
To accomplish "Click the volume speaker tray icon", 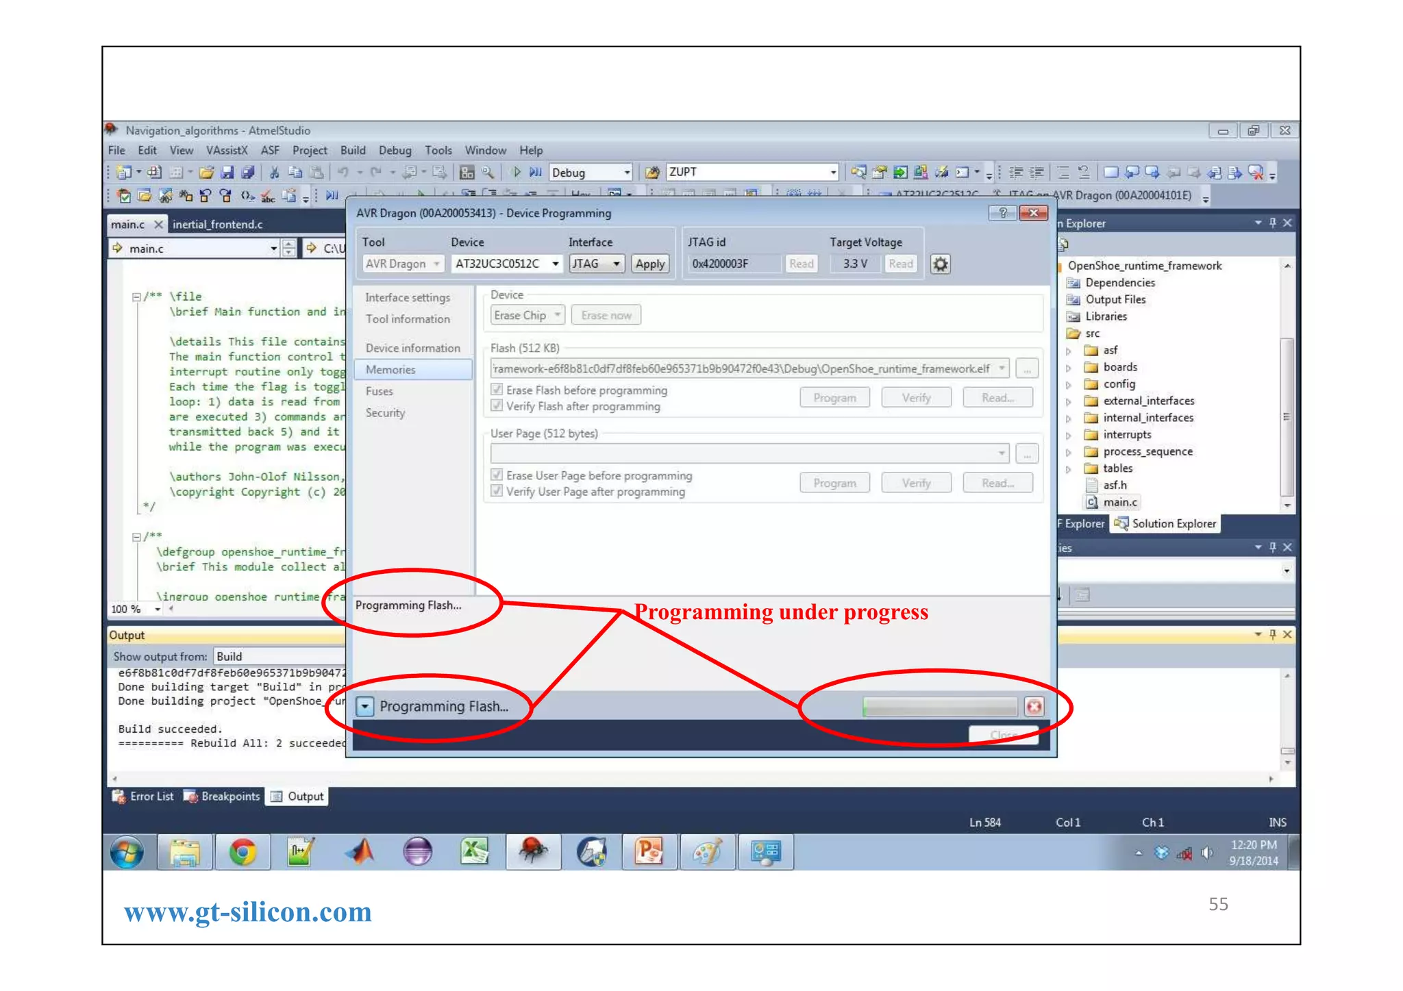I will pos(1207,853).
